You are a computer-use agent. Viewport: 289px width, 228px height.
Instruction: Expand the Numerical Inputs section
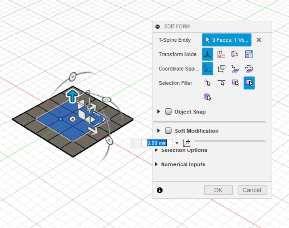[x=156, y=164]
